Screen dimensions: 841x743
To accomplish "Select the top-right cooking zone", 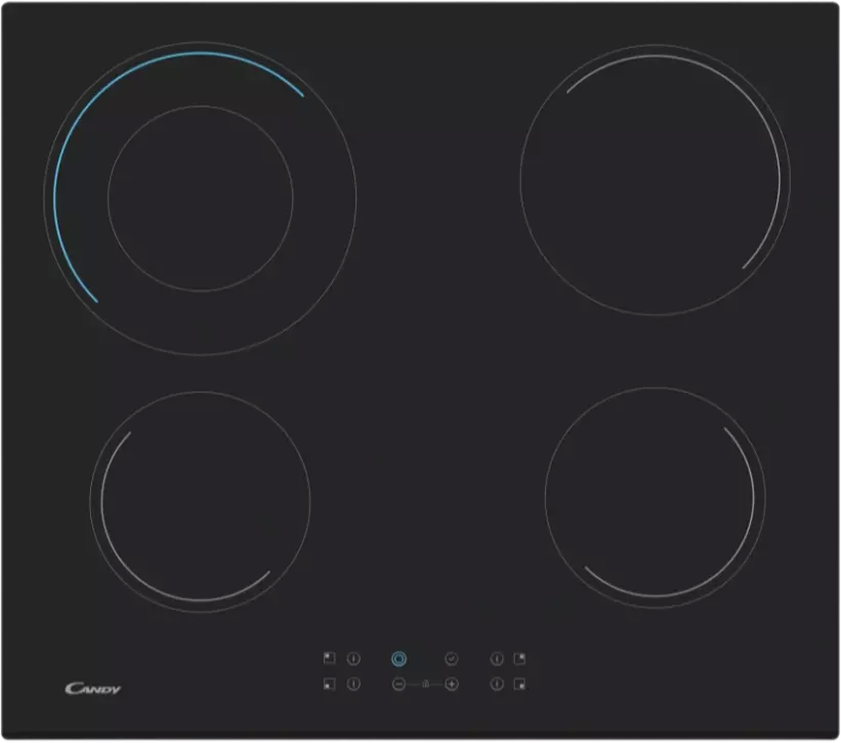I will pos(654,179).
